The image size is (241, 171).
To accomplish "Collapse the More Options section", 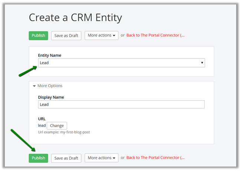I will pos(50,86).
